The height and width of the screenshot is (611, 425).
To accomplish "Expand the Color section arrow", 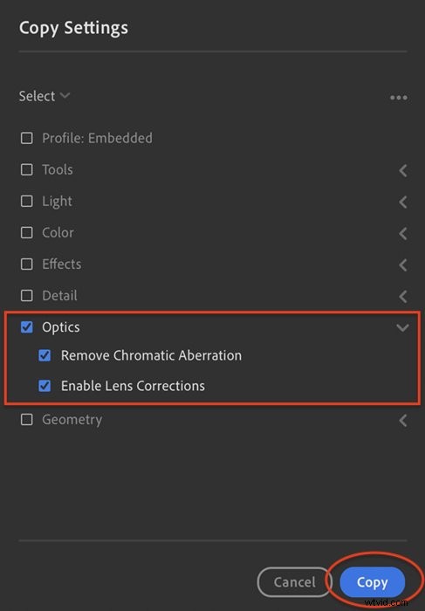I will tap(403, 233).
